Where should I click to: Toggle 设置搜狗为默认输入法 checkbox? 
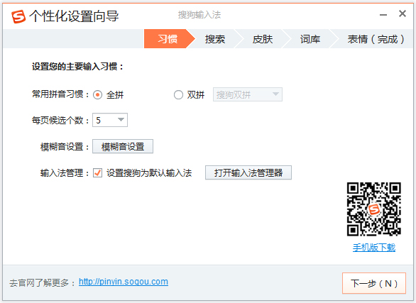pos(98,173)
